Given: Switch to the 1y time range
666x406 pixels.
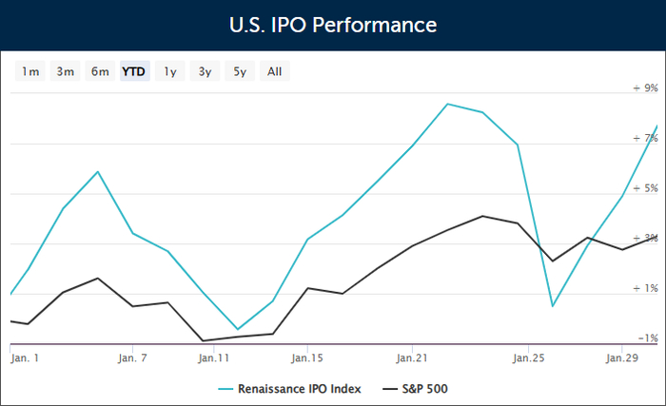Looking at the screenshot, I should (x=170, y=71).
